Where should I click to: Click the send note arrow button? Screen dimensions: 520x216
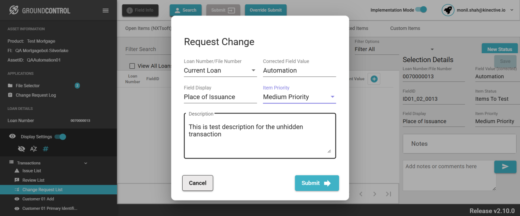point(505,167)
